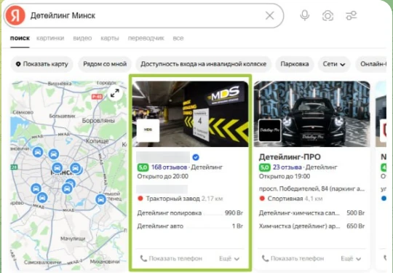The width and height of the screenshot is (393, 273).
Task: Click the Открыто до 20:00 hours text
Action: coord(163,176)
